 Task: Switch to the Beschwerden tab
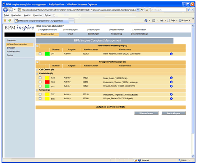tap(48, 34)
